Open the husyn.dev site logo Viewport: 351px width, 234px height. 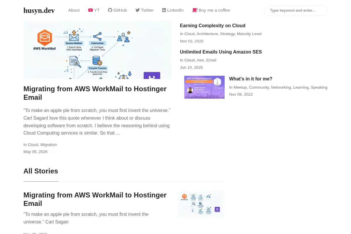(39, 11)
